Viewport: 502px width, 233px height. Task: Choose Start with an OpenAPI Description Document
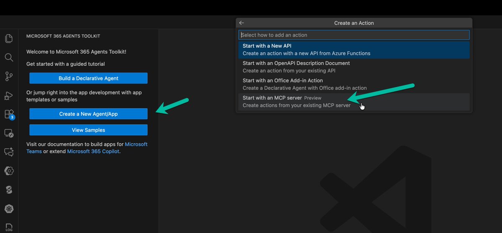(354, 67)
